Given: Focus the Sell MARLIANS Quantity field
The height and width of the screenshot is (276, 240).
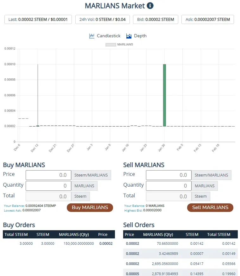Looking at the screenshot, I should [169, 186].
